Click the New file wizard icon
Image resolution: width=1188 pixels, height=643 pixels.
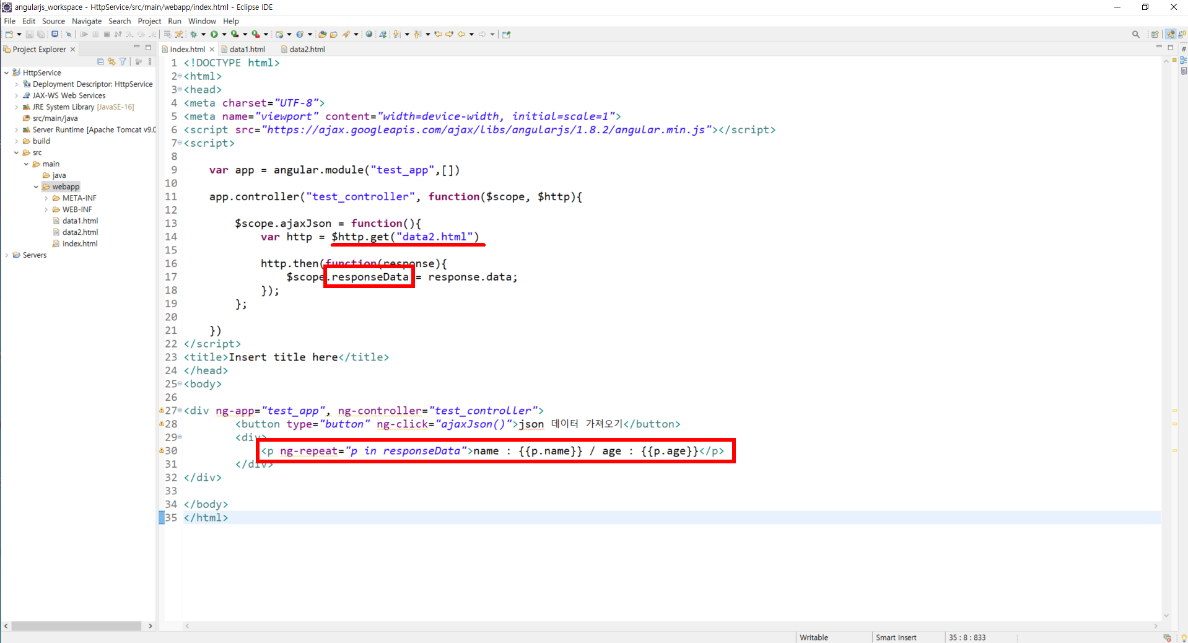[9, 34]
